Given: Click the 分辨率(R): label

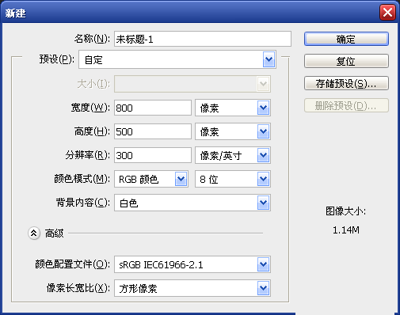Looking at the screenshot, I should pyautogui.click(x=88, y=155).
